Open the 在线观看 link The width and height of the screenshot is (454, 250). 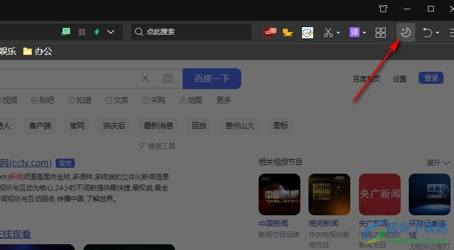click(15, 234)
